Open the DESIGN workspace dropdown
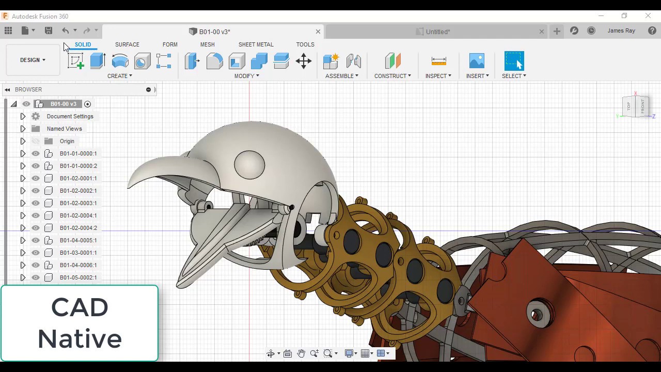Screen dimensions: 661x372 coord(33,60)
